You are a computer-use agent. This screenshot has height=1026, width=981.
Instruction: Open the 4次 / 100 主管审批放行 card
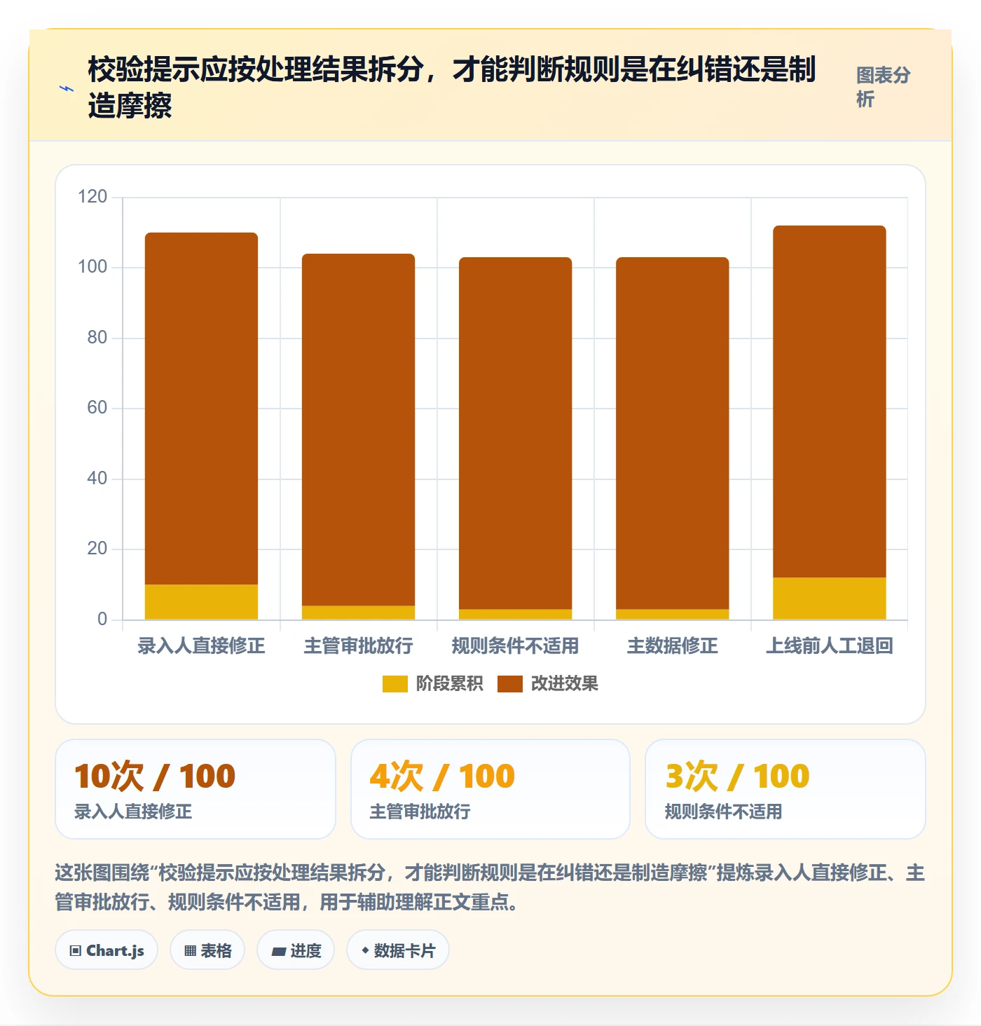tap(490, 789)
